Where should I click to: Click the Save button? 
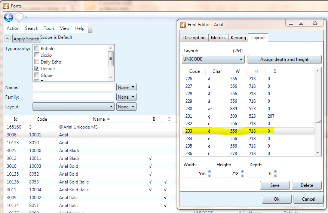pos(275,185)
